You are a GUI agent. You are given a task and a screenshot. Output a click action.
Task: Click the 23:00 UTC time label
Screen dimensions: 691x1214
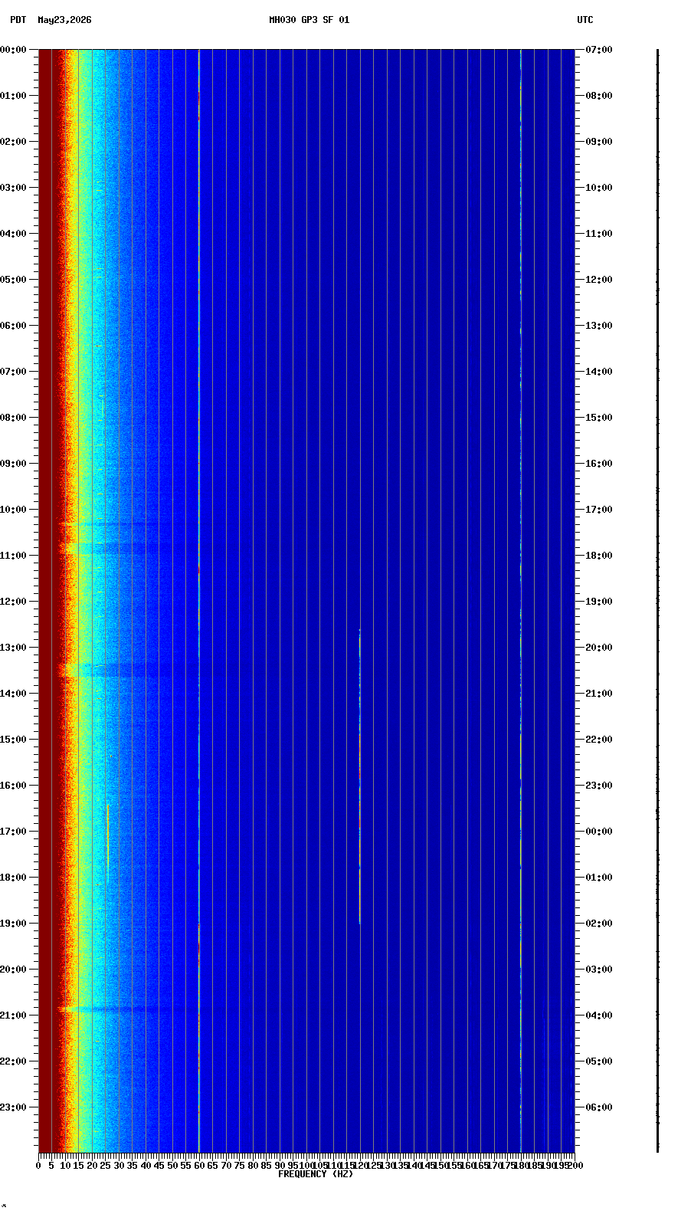point(599,786)
